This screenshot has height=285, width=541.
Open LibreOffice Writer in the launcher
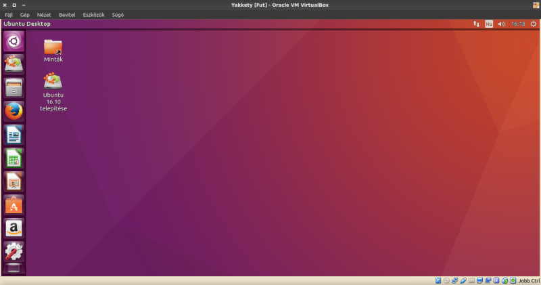[x=14, y=134]
